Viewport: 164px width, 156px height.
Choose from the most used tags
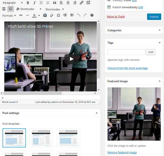click(127, 68)
